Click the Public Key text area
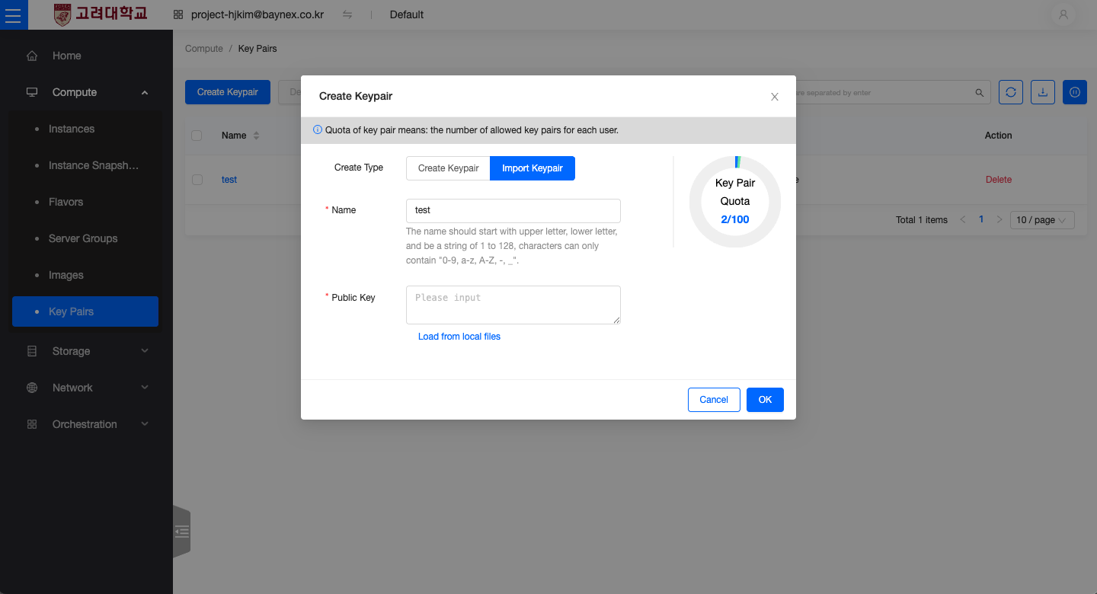This screenshot has height=594, width=1097. coord(513,305)
